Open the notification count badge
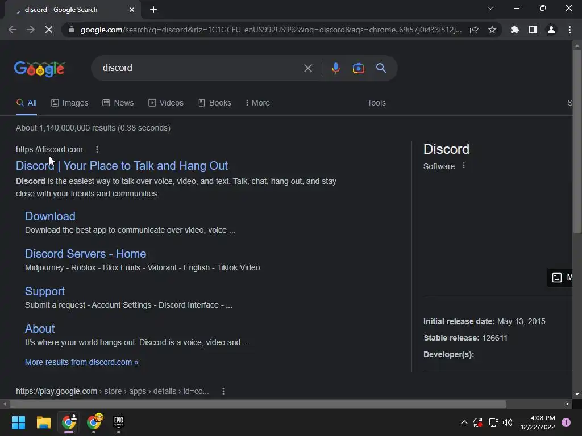The image size is (582, 436). pos(566,422)
